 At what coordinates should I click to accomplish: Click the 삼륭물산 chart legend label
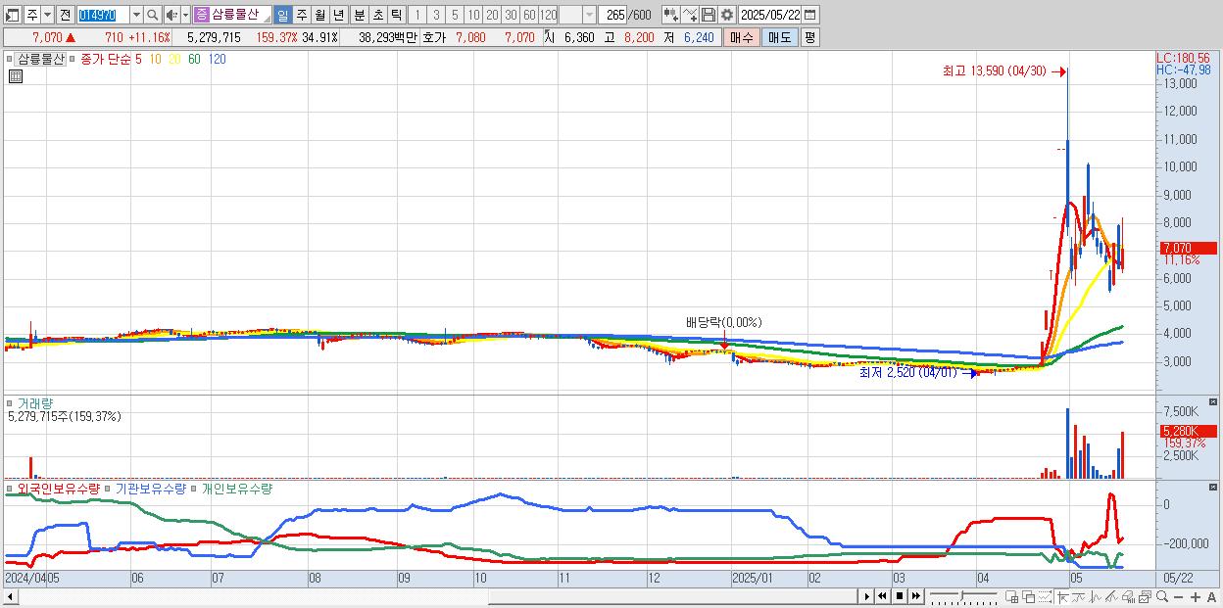(41, 59)
